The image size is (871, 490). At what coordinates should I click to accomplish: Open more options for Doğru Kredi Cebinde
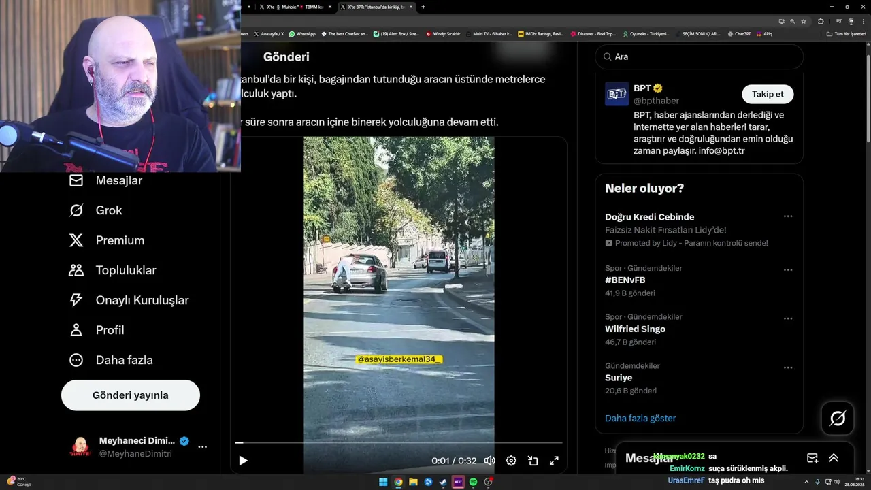[788, 216]
